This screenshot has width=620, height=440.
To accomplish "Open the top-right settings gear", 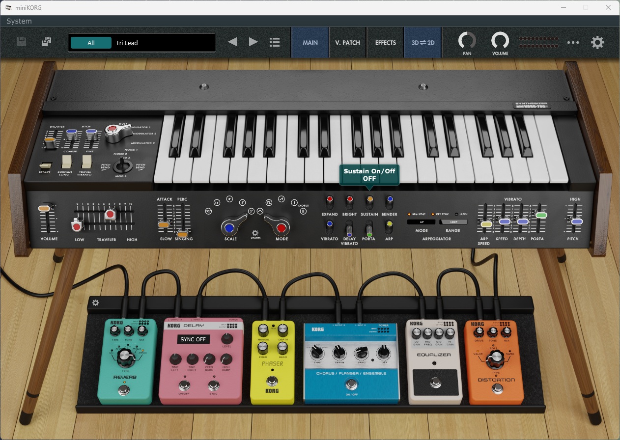I will point(597,42).
